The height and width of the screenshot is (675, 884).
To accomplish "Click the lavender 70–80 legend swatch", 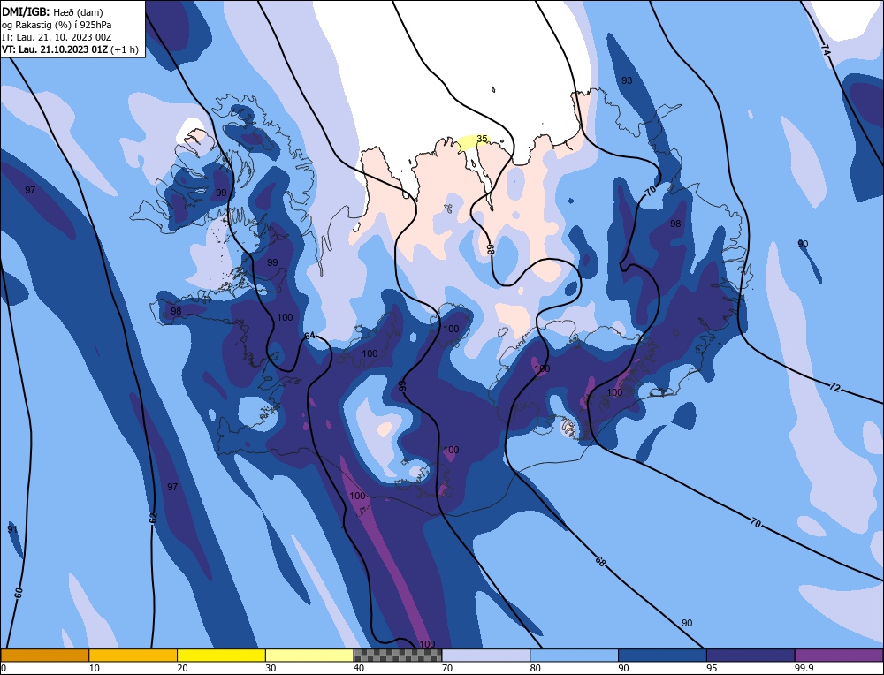I will coord(486,655).
